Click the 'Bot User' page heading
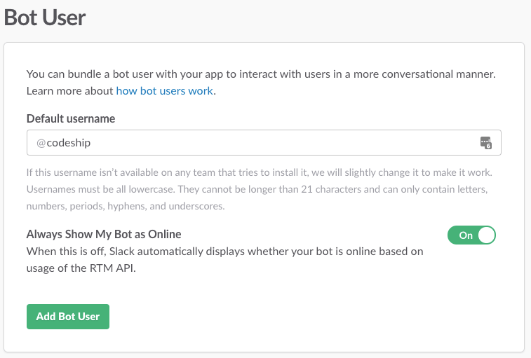 coord(45,18)
